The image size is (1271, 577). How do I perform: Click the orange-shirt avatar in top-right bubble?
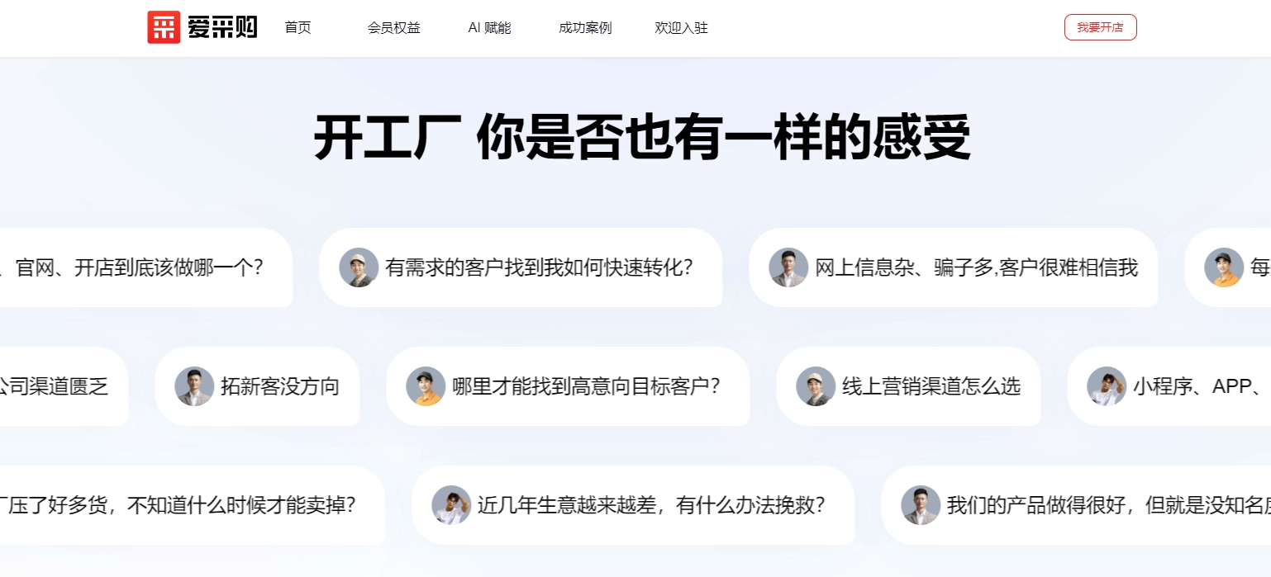pyautogui.click(x=1224, y=267)
